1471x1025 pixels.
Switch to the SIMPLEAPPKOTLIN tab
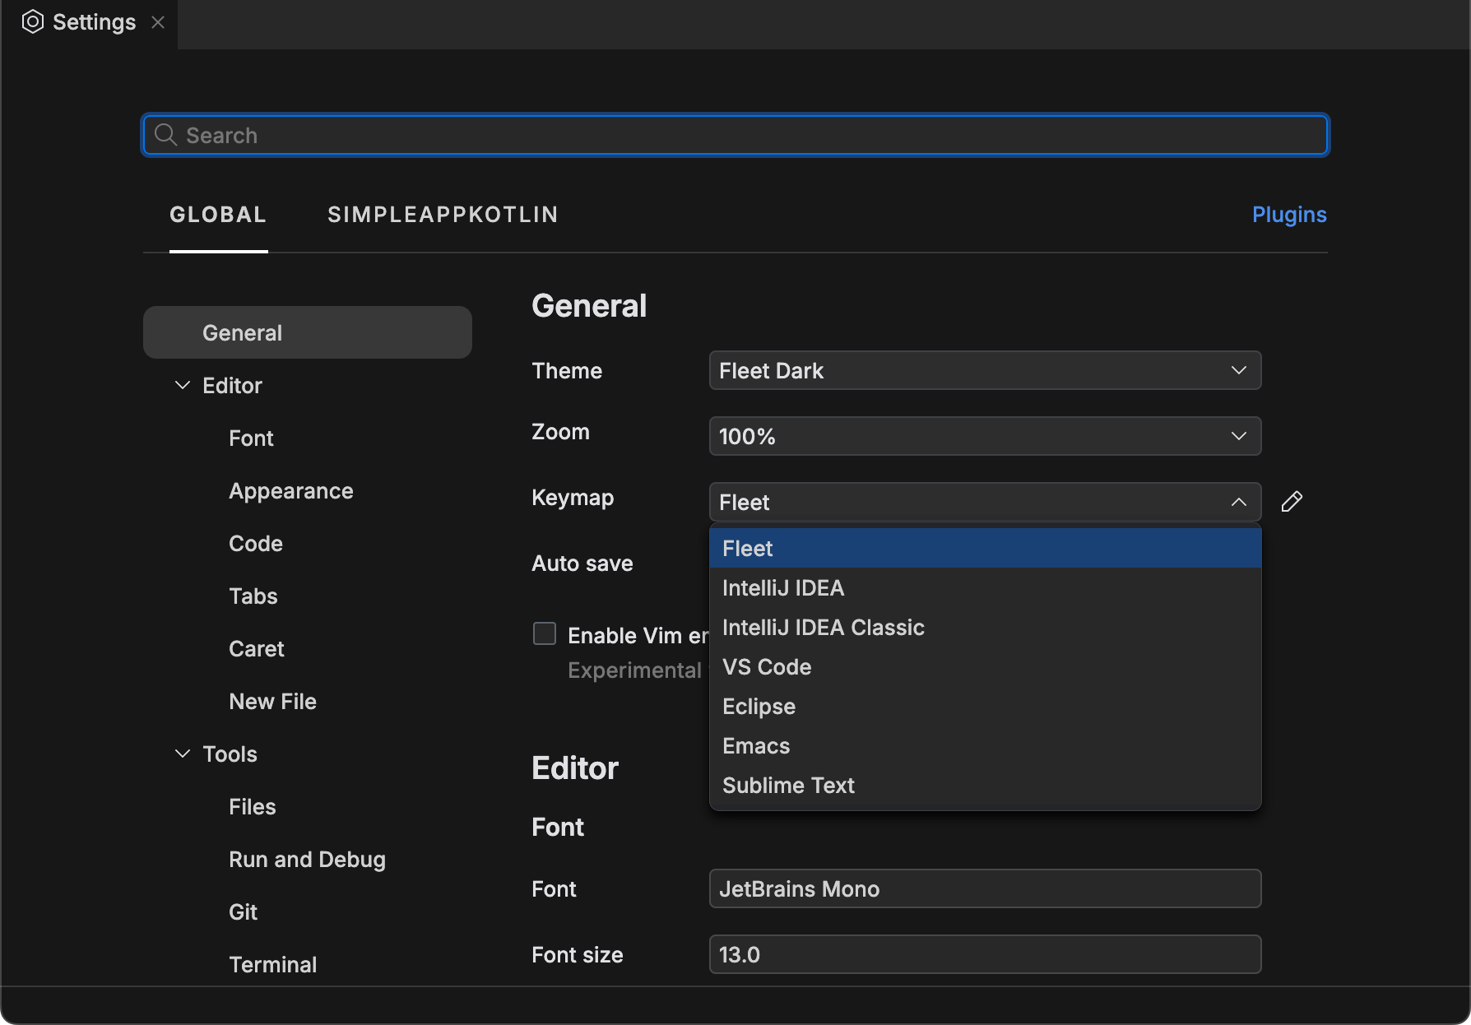[443, 214]
